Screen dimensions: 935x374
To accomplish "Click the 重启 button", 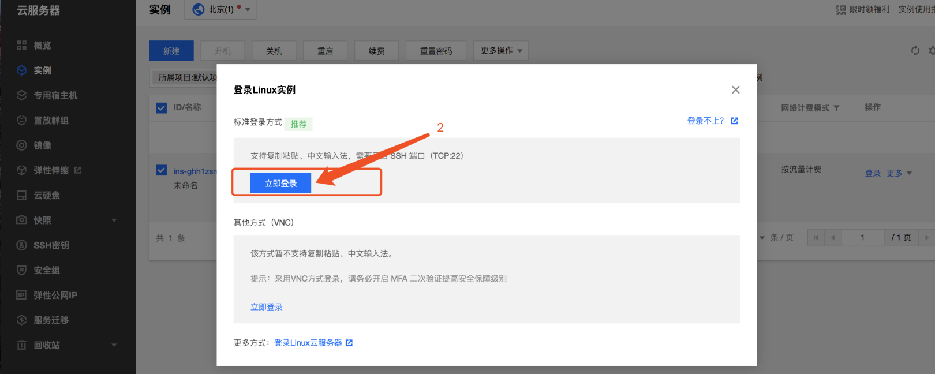I will pos(326,51).
